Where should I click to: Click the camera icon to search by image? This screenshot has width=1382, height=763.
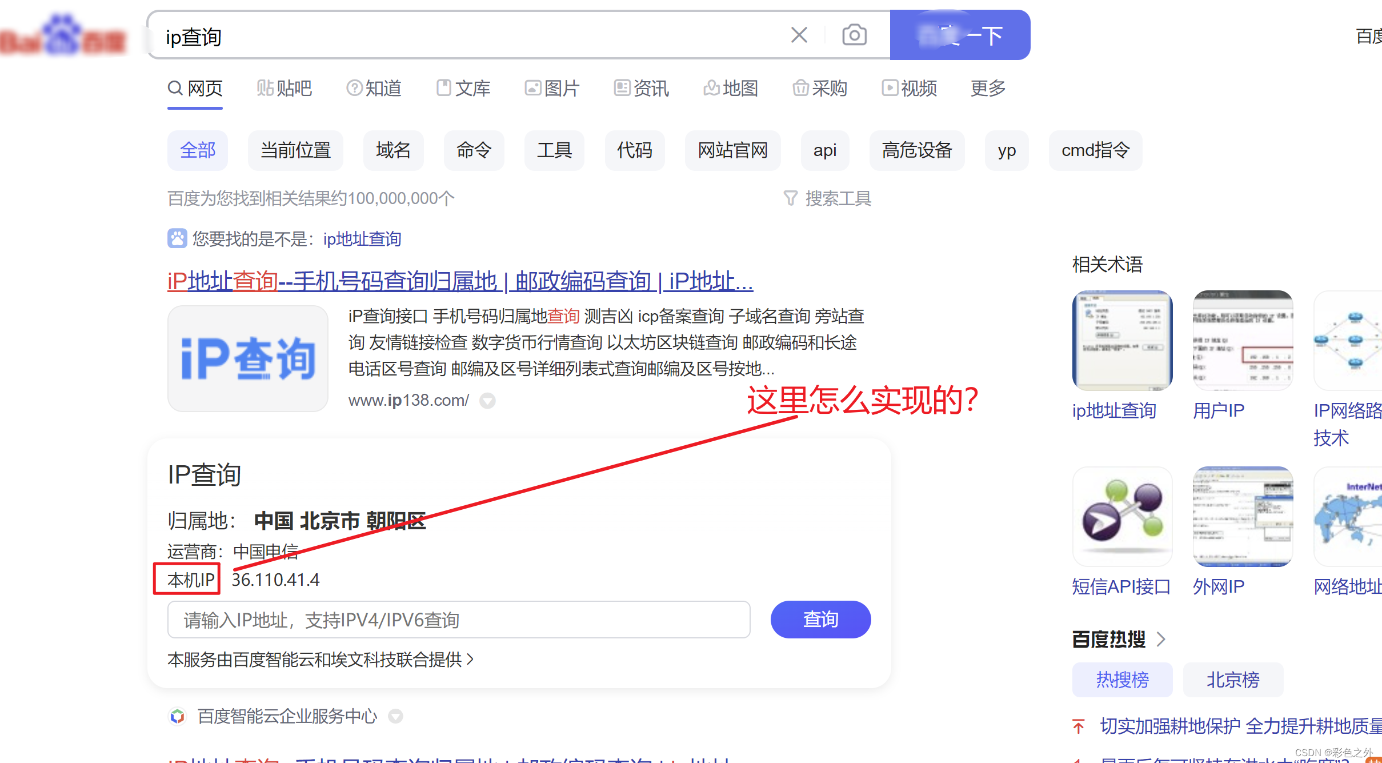coord(854,35)
